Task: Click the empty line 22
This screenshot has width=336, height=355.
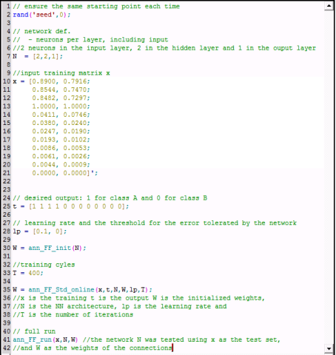Action: (168, 181)
